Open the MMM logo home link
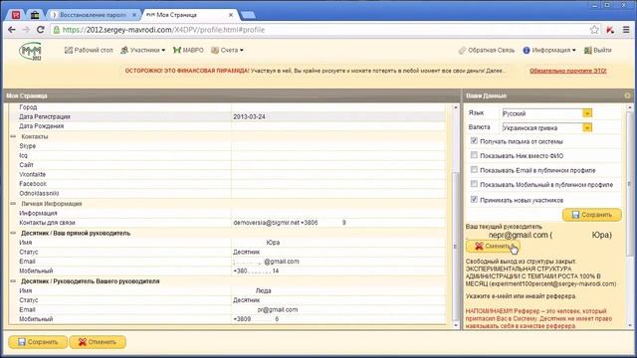The height and width of the screenshot is (358, 637). (x=31, y=52)
